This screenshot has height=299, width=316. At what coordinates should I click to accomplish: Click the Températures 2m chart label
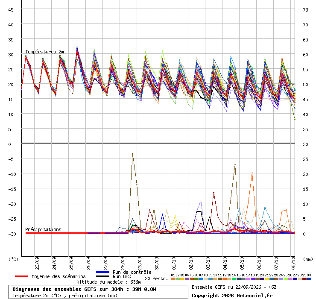44,52
